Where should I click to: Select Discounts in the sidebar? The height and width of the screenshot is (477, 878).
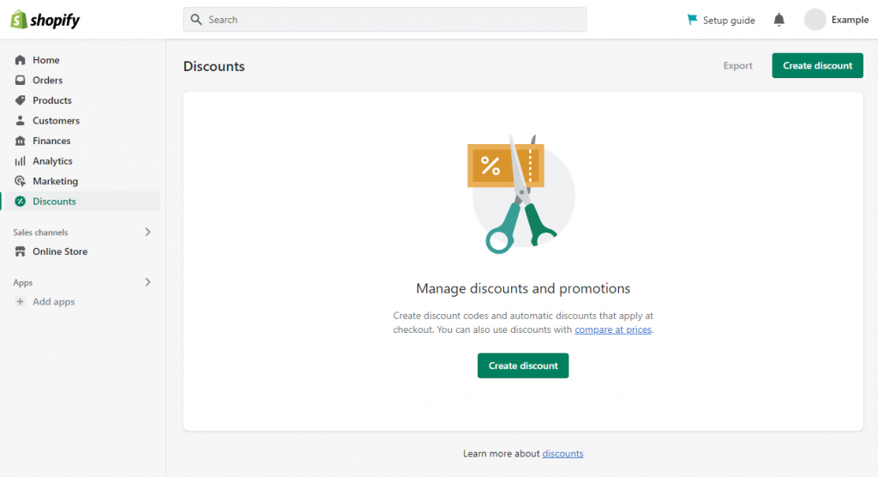point(54,202)
